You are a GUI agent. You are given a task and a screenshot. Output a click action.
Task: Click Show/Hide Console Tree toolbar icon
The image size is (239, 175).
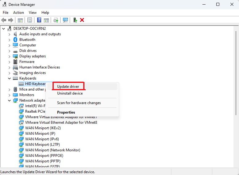tap(20, 20)
